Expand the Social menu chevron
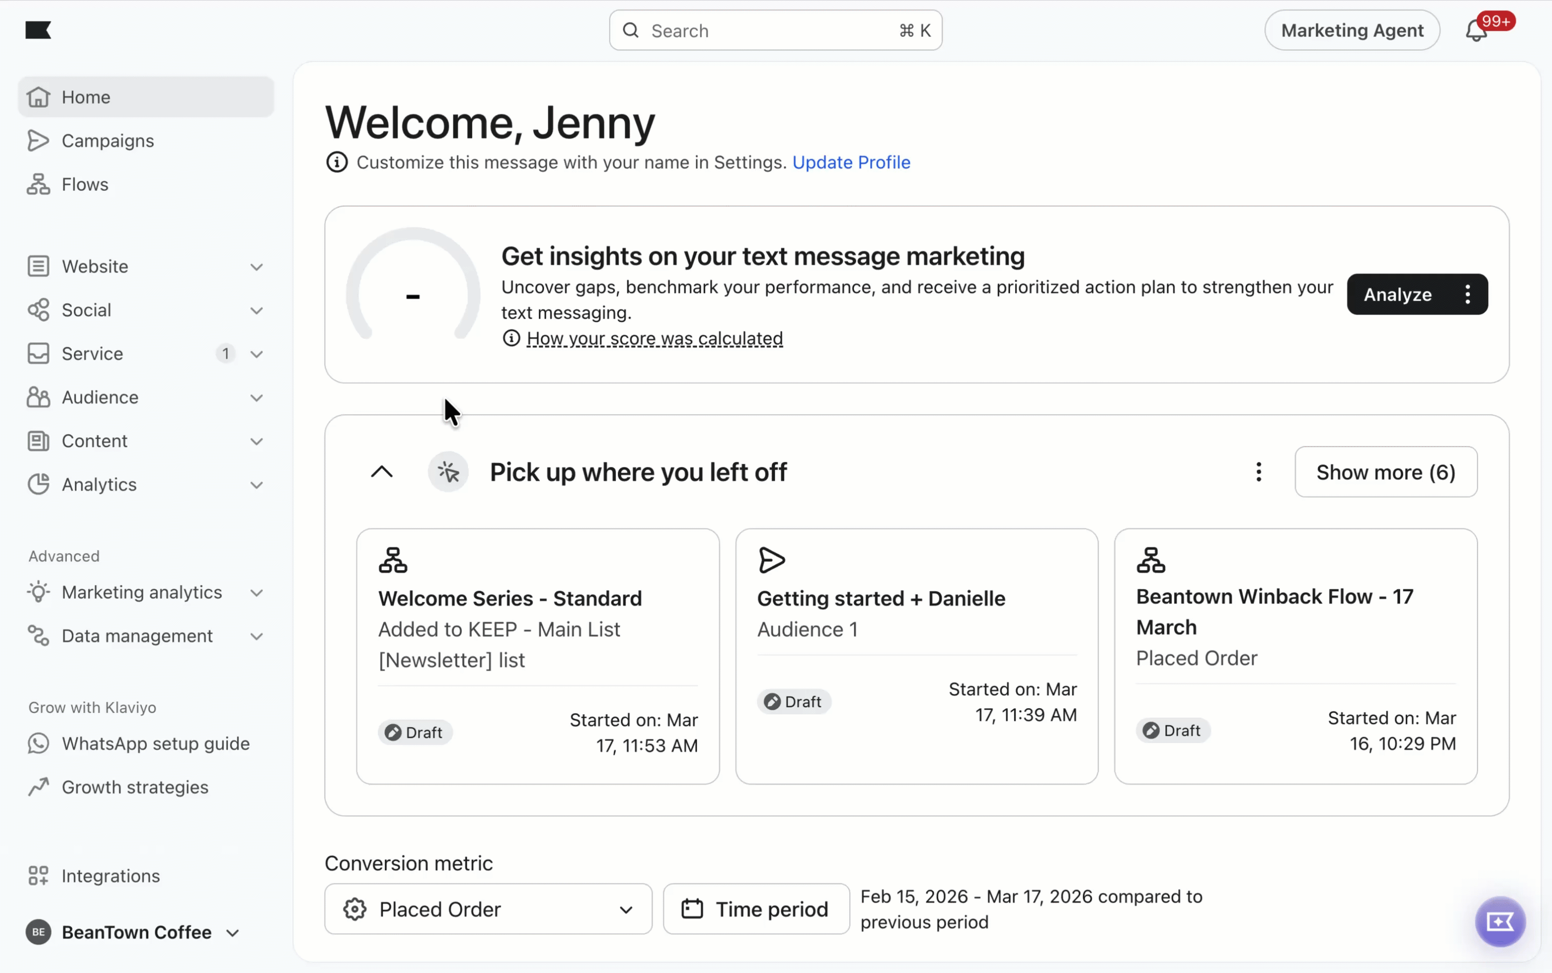Image resolution: width=1552 pixels, height=973 pixels. pyautogui.click(x=257, y=310)
